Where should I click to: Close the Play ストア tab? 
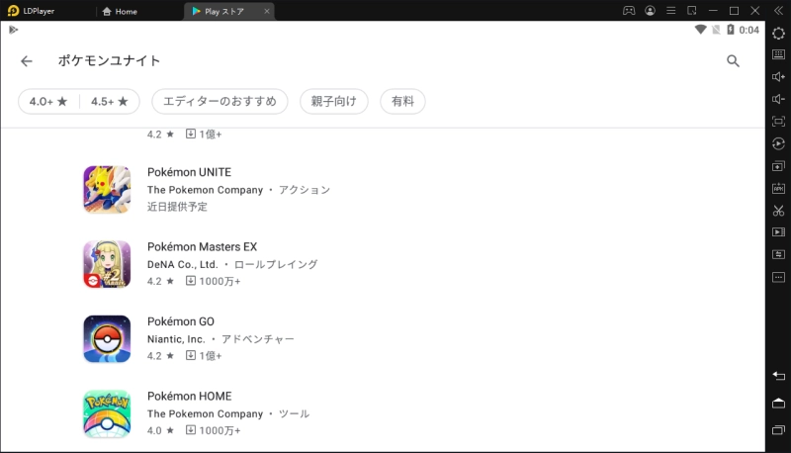tap(265, 12)
